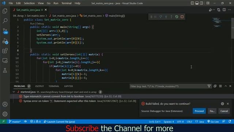234x132 pixels.
Task: Click the Debug CodeLens above main
Action: [x=40, y=23]
